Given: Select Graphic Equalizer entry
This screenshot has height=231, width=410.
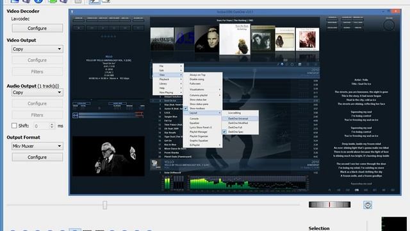Looking at the screenshot, I should pyautogui.click(x=202, y=141).
